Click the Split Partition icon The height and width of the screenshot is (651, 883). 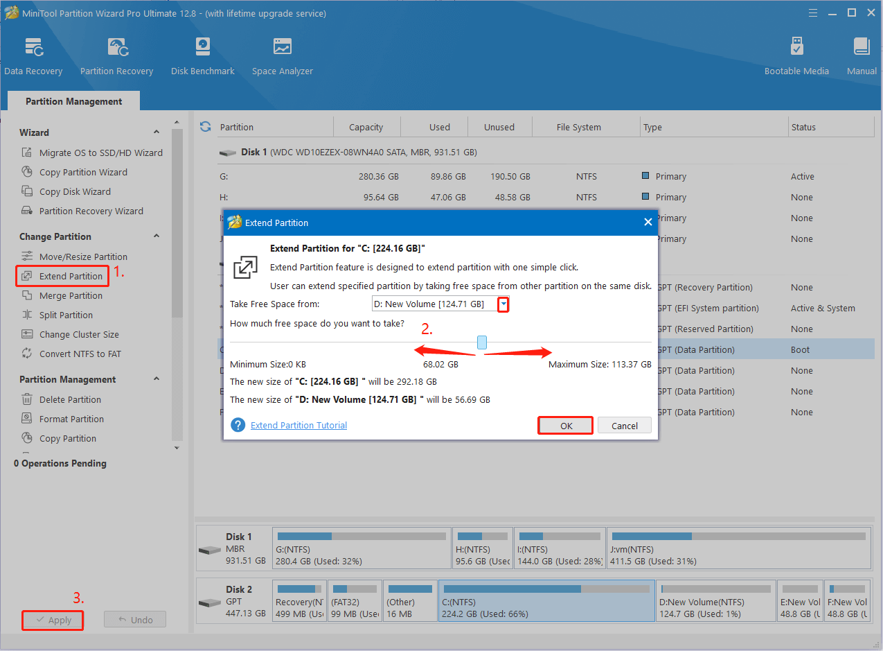[27, 315]
